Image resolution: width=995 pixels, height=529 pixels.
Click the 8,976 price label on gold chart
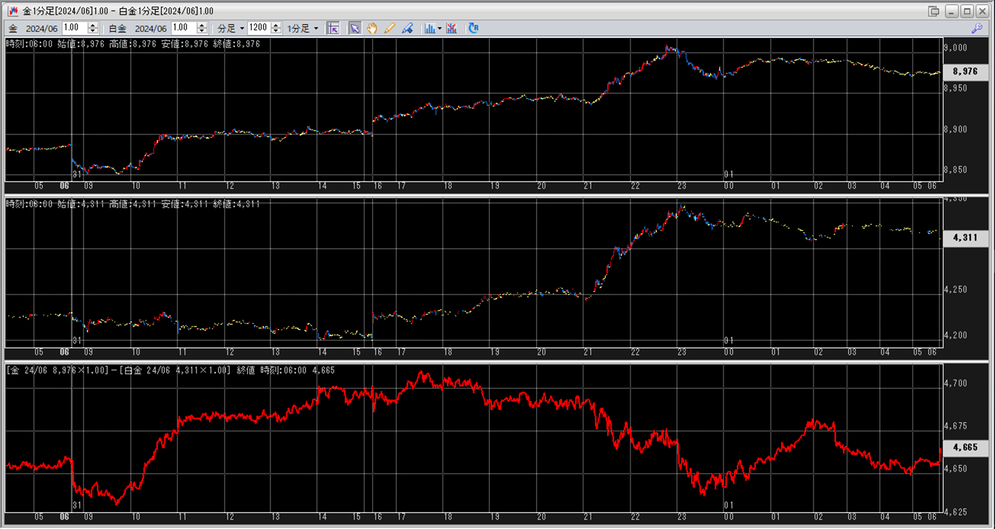[x=965, y=72]
